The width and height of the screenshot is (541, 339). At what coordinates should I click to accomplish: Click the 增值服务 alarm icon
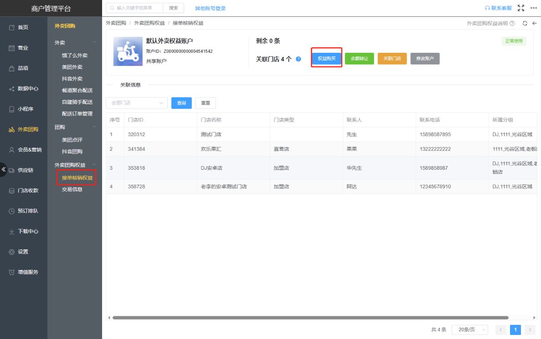[x=11, y=272]
